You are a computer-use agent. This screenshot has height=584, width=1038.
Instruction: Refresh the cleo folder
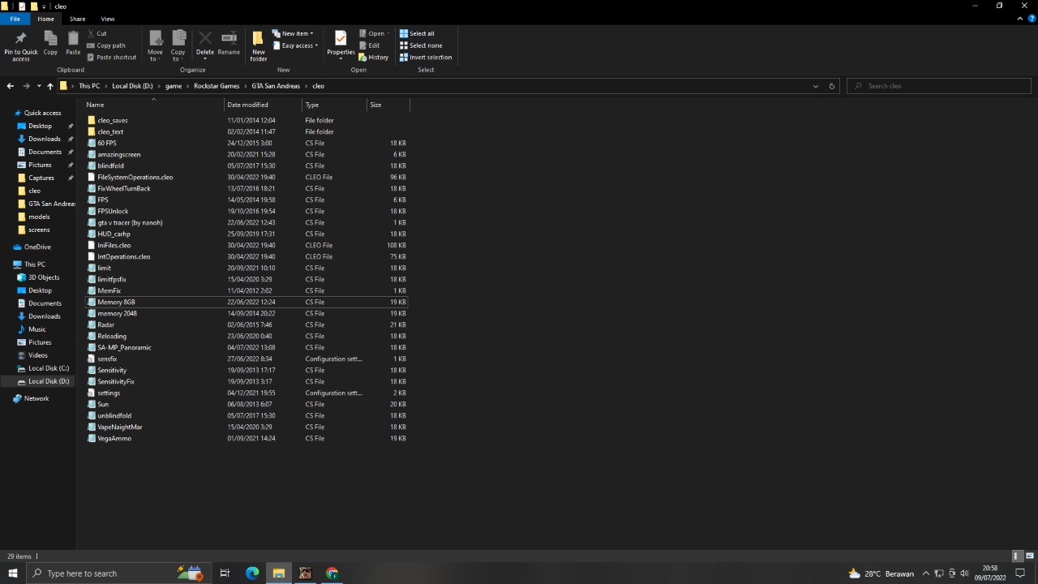[831, 86]
